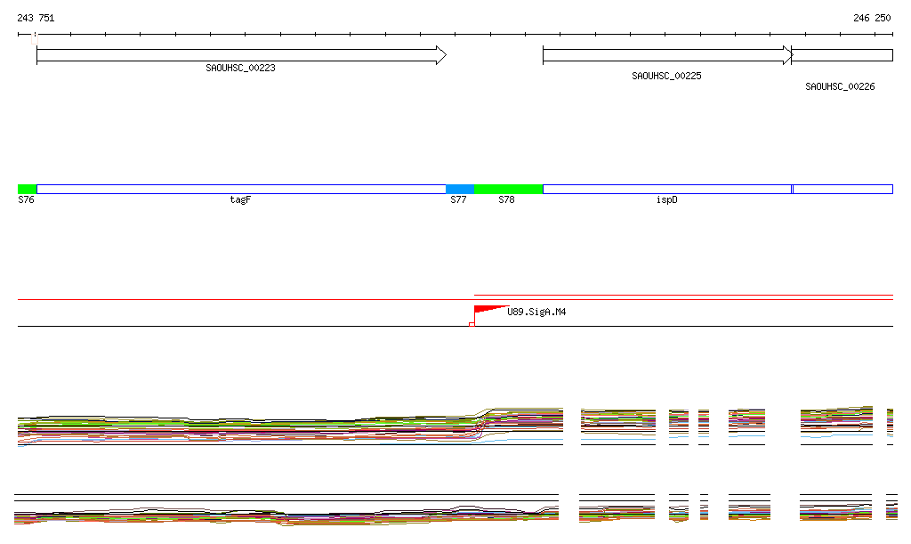This screenshot has width=911, height=544.
Task: Click the white ispD segment bar
Action: [x=666, y=189]
